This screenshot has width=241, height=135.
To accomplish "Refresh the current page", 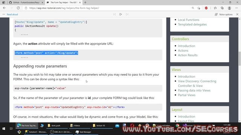I will click(18, 8).
